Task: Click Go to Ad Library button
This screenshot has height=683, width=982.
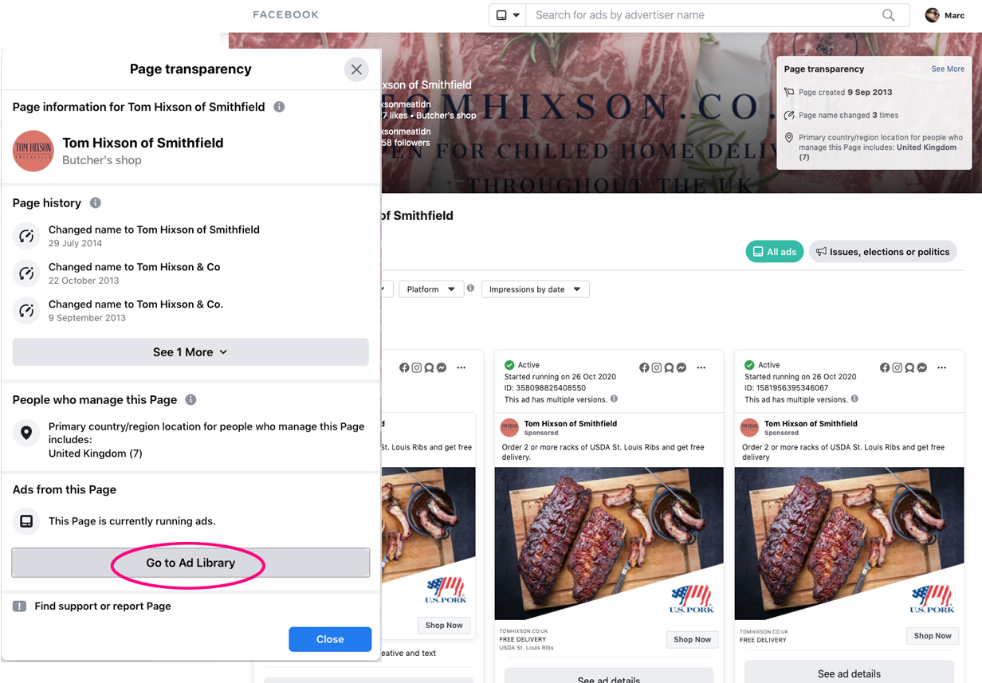Action: tap(191, 563)
